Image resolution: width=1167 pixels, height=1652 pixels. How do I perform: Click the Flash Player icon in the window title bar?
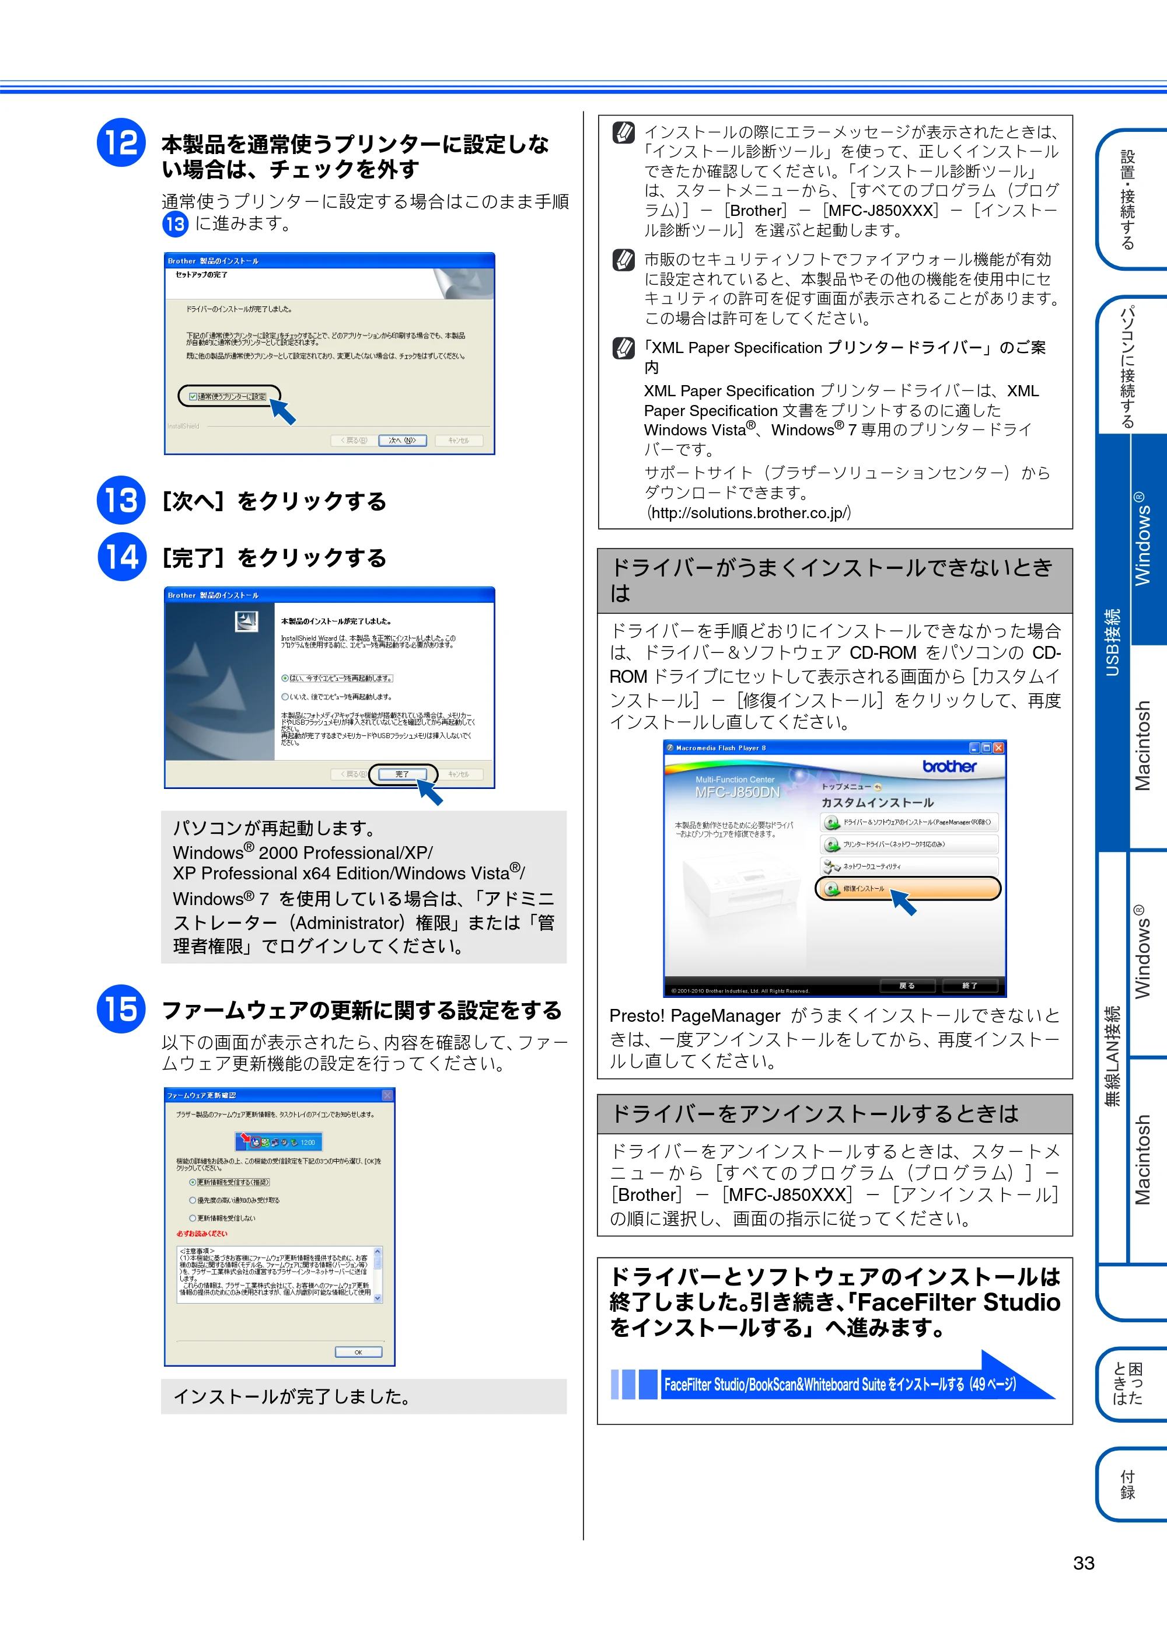[670, 748]
